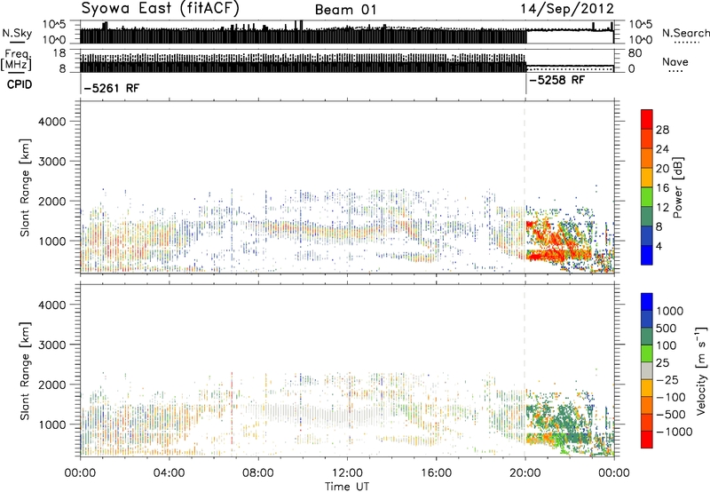Click the blue bottom of Power colorbar

[x=647, y=255]
